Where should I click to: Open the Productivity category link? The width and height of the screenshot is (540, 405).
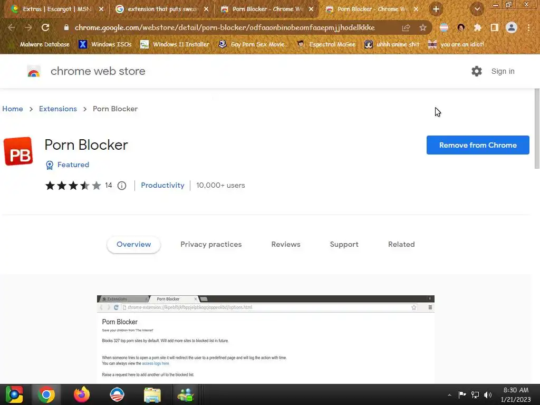pyautogui.click(x=162, y=185)
